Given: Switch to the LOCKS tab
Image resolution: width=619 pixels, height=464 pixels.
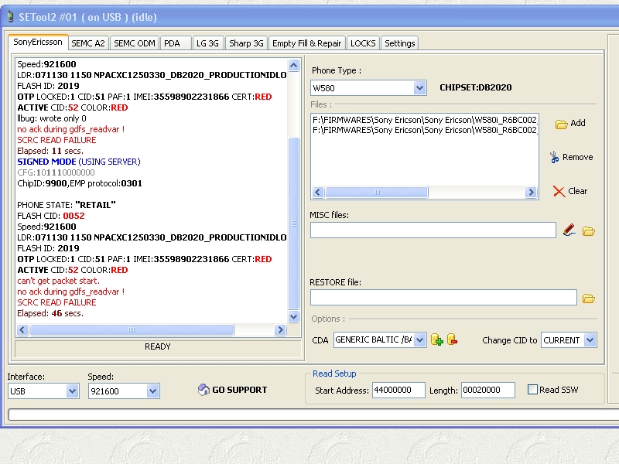Looking at the screenshot, I should (x=363, y=43).
